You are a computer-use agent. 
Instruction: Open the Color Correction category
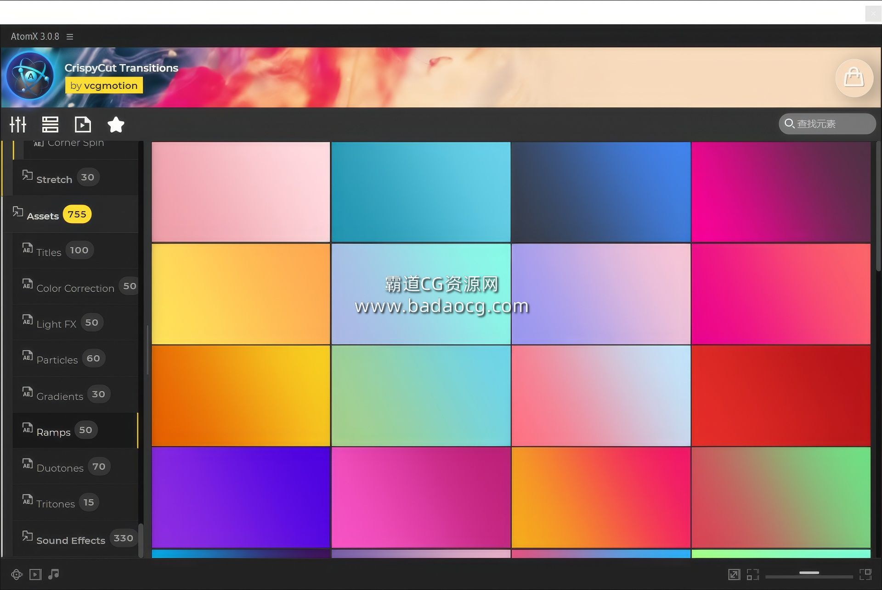click(75, 286)
